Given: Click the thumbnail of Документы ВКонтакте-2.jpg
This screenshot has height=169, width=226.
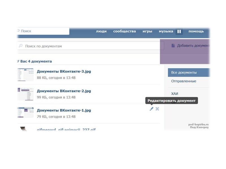Looking at the screenshot, I should [25, 94].
